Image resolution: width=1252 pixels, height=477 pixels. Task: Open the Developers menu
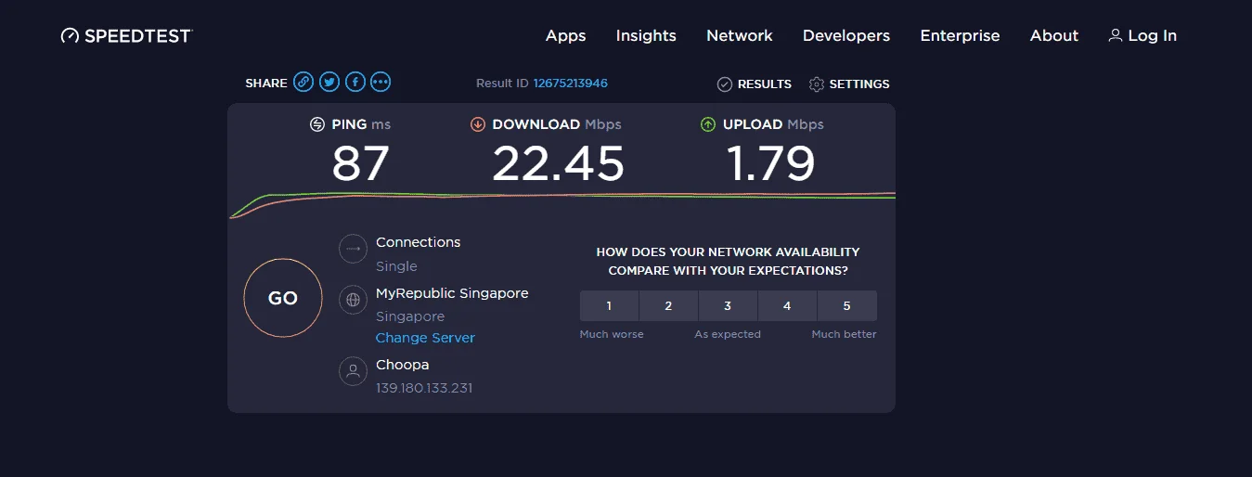pyautogui.click(x=846, y=36)
